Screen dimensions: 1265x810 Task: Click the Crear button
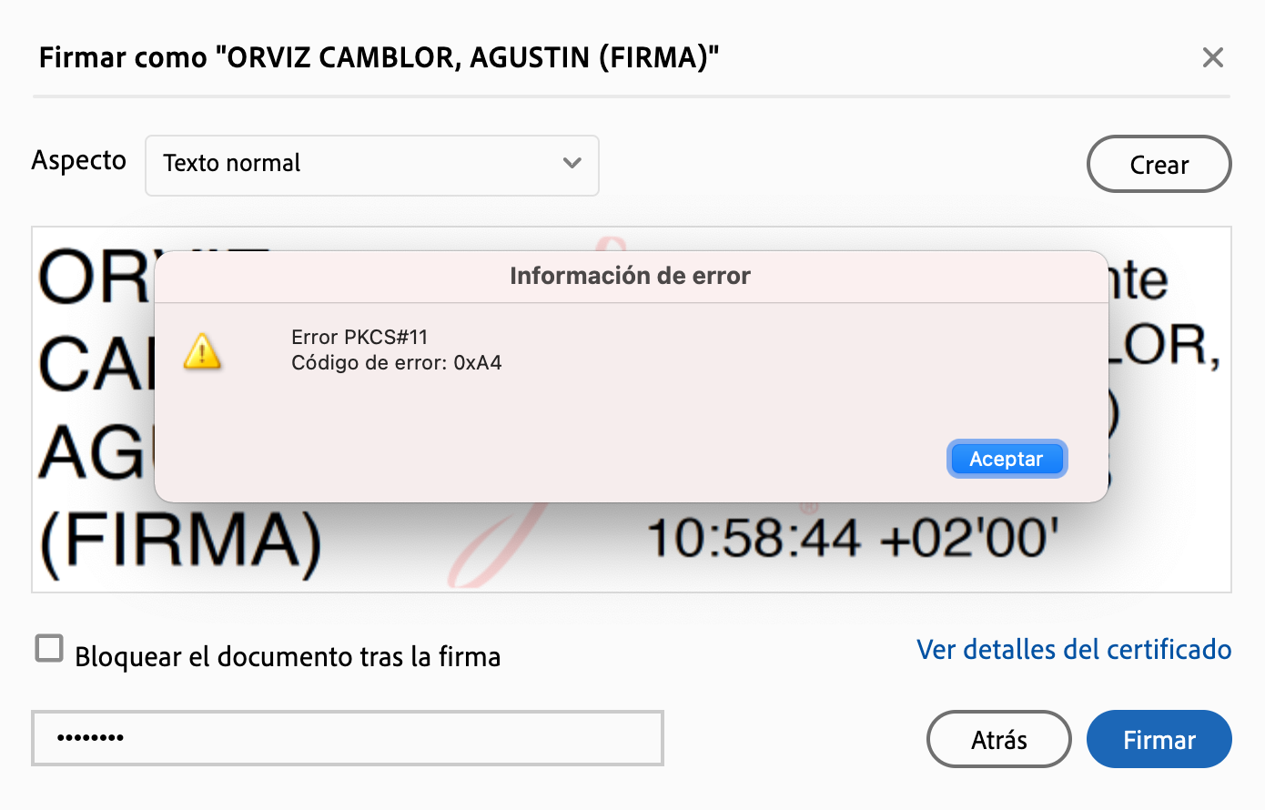[x=1159, y=165]
